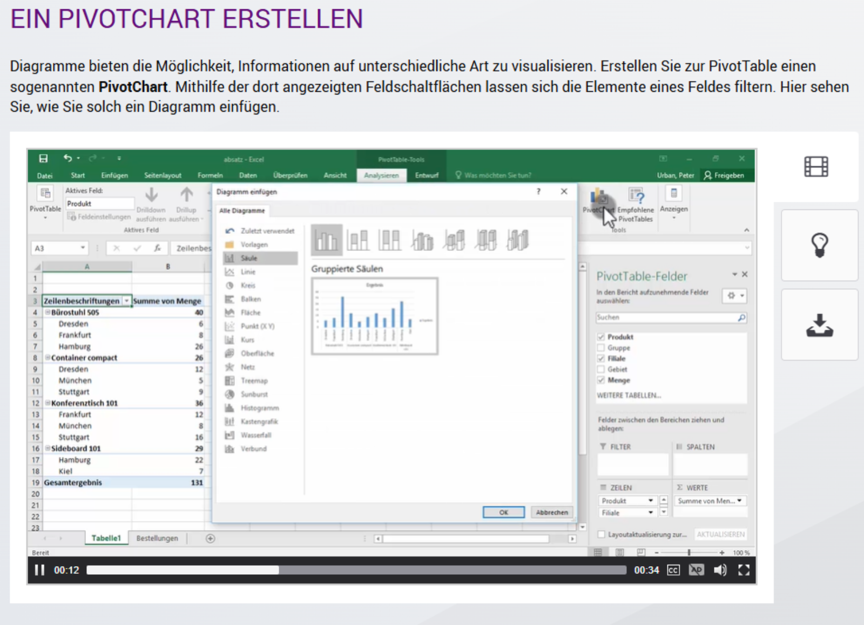Uncheck the Filiale field checkbox
This screenshot has height=625, width=864.
pos(600,358)
